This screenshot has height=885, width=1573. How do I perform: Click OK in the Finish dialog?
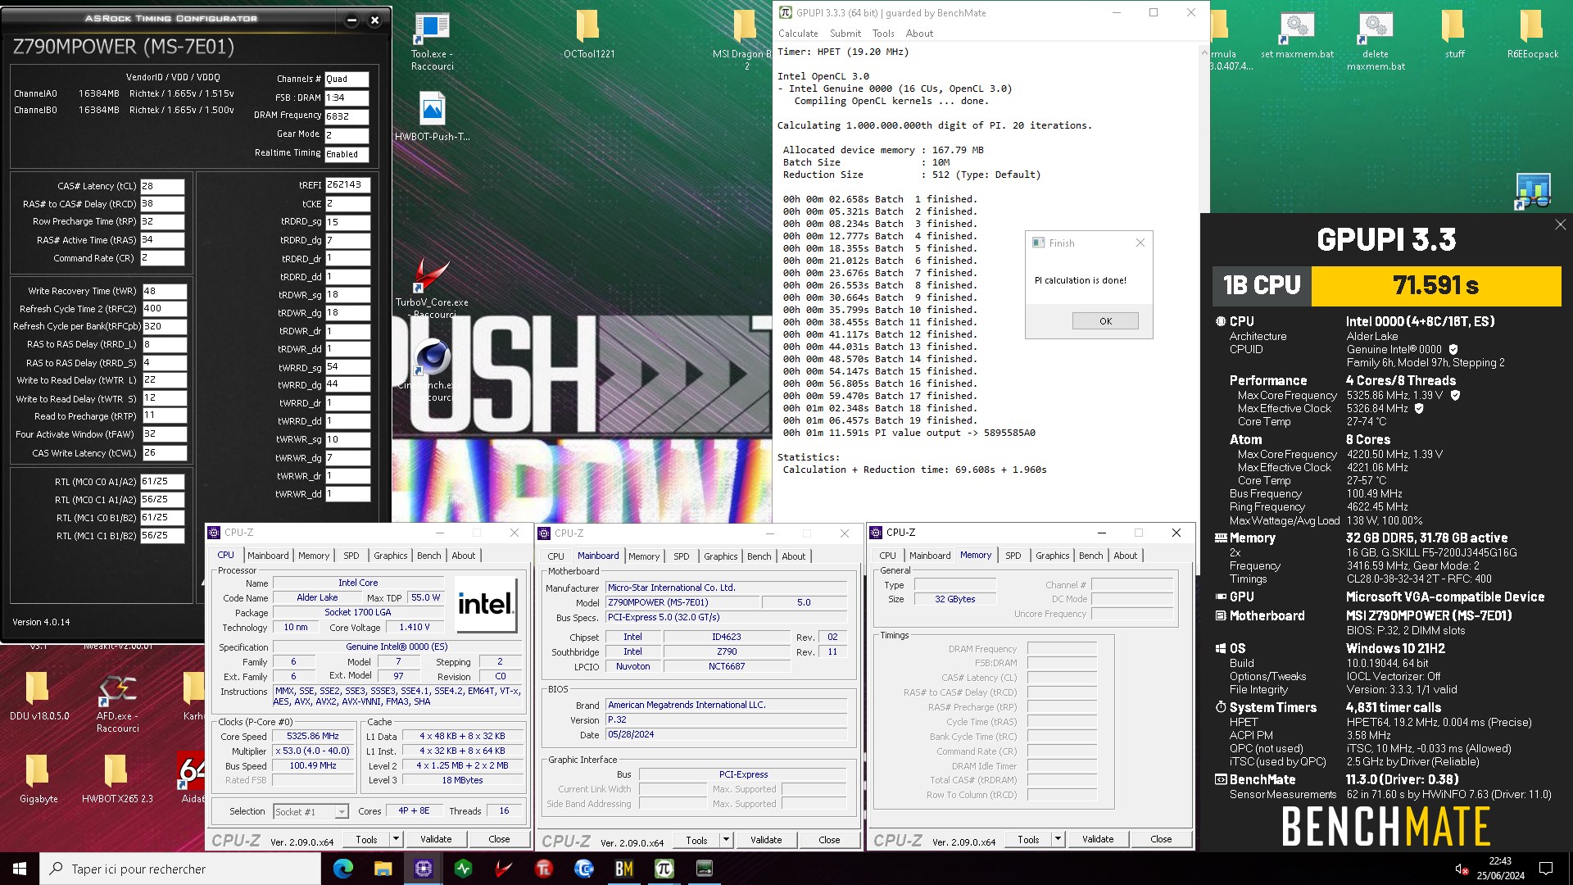pos(1105,321)
